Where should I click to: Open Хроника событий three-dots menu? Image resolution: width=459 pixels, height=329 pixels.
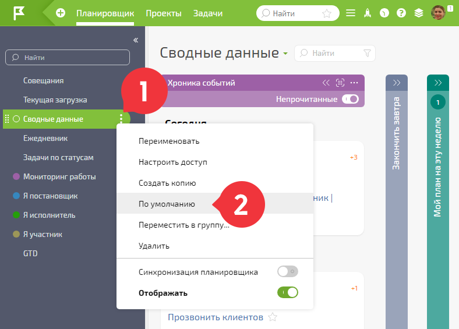(x=354, y=83)
